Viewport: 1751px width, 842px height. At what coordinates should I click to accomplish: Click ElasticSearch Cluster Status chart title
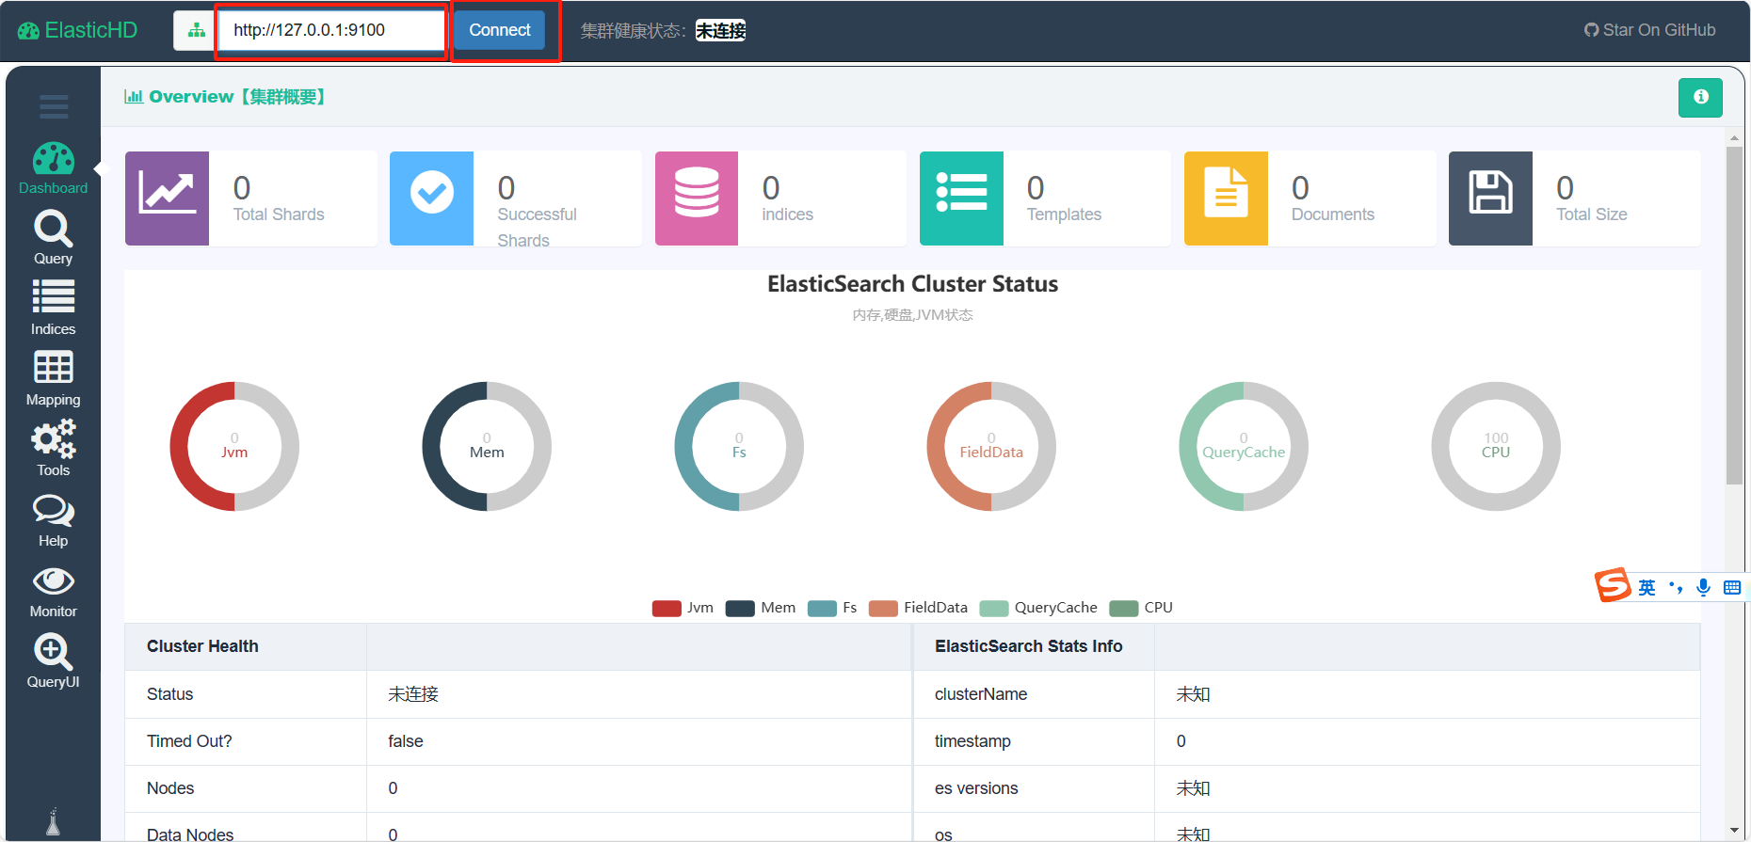[x=912, y=284]
